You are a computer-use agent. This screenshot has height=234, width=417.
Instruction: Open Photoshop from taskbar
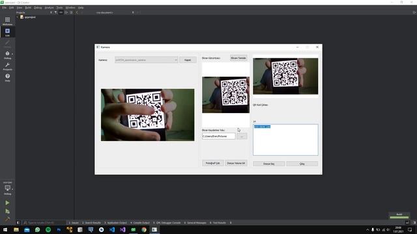tap(59, 229)
